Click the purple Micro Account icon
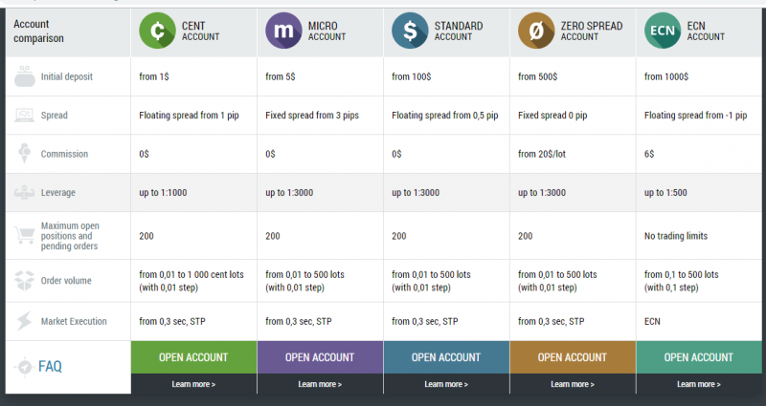This screenshot has width=766, height=406. (283, 31)
